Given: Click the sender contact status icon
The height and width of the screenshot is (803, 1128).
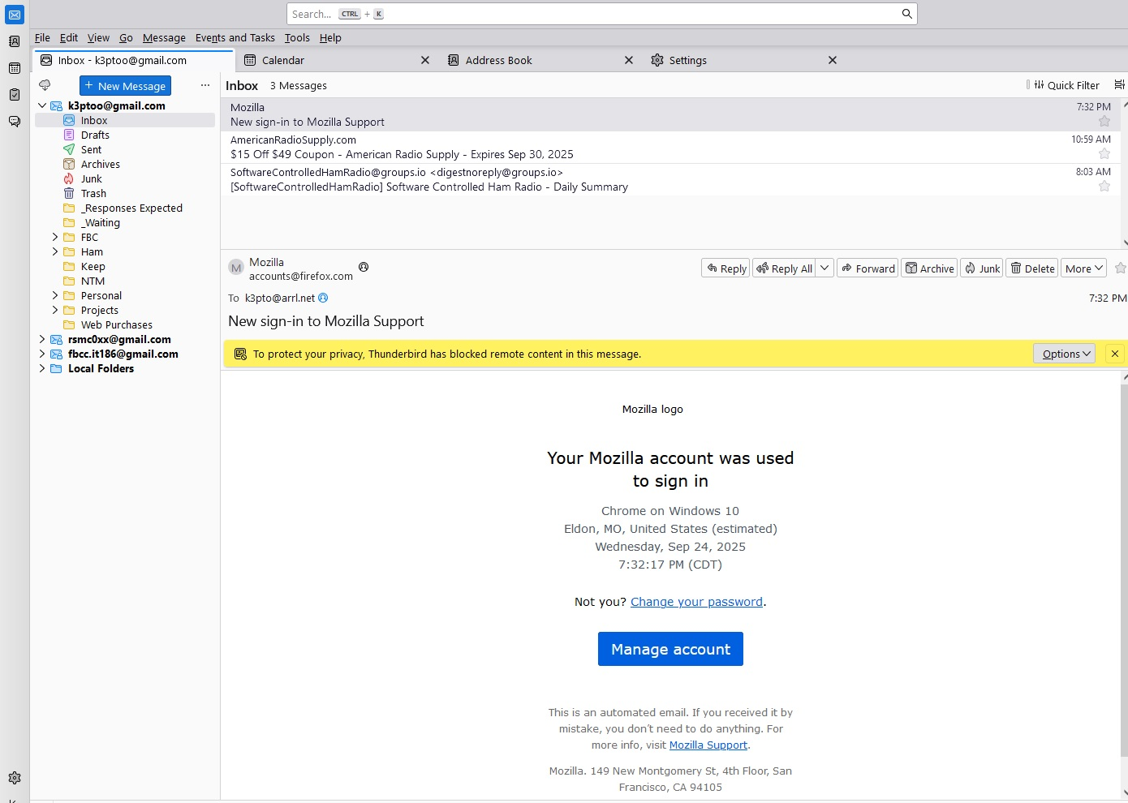Looking at the screenshot, I should tap(364, 267).
